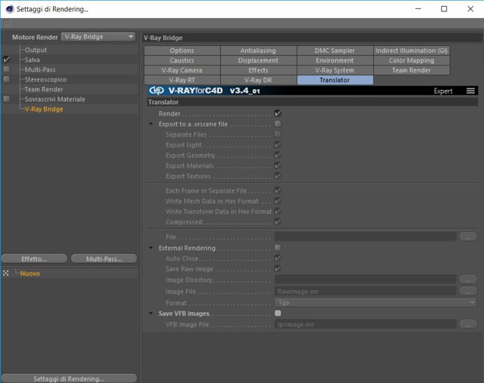Enable the Save VFB images checkbox
This screenshot has height=383, width=484.
coord(278,313)
